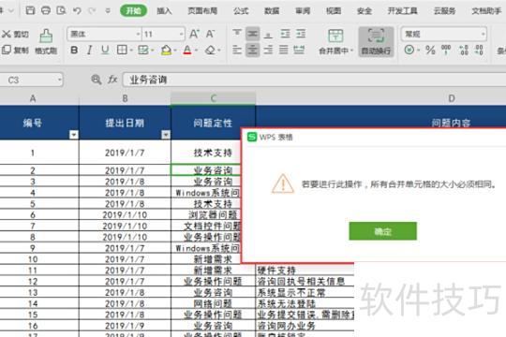Switch to the 数据 (Data) tab
This screenshot has height=337, width=506.
point(272,10)
